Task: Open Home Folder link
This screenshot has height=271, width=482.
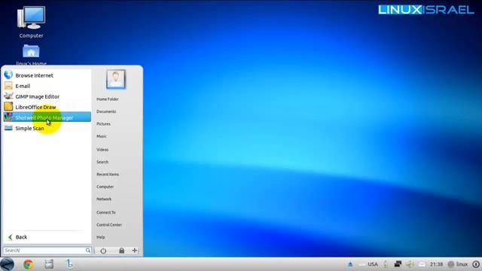Action: pyautogui.click(x=108, y=99)
